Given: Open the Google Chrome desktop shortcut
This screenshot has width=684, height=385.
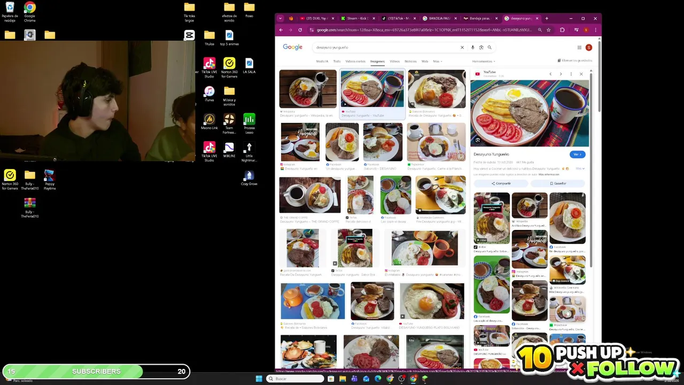Looking at the screenshot, I should [x=29, y=11].
